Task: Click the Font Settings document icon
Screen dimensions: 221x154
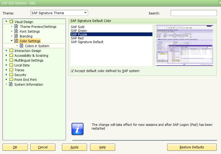Action: click(x=16, y=31)
